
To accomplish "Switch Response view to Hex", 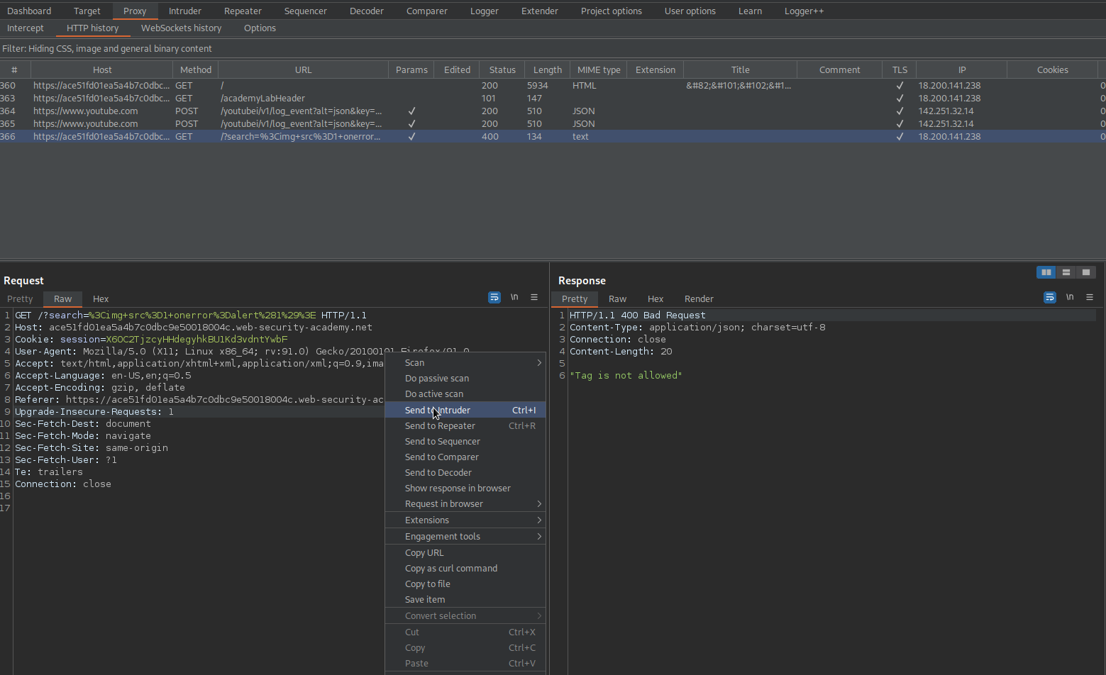I will tap(656, 299).
